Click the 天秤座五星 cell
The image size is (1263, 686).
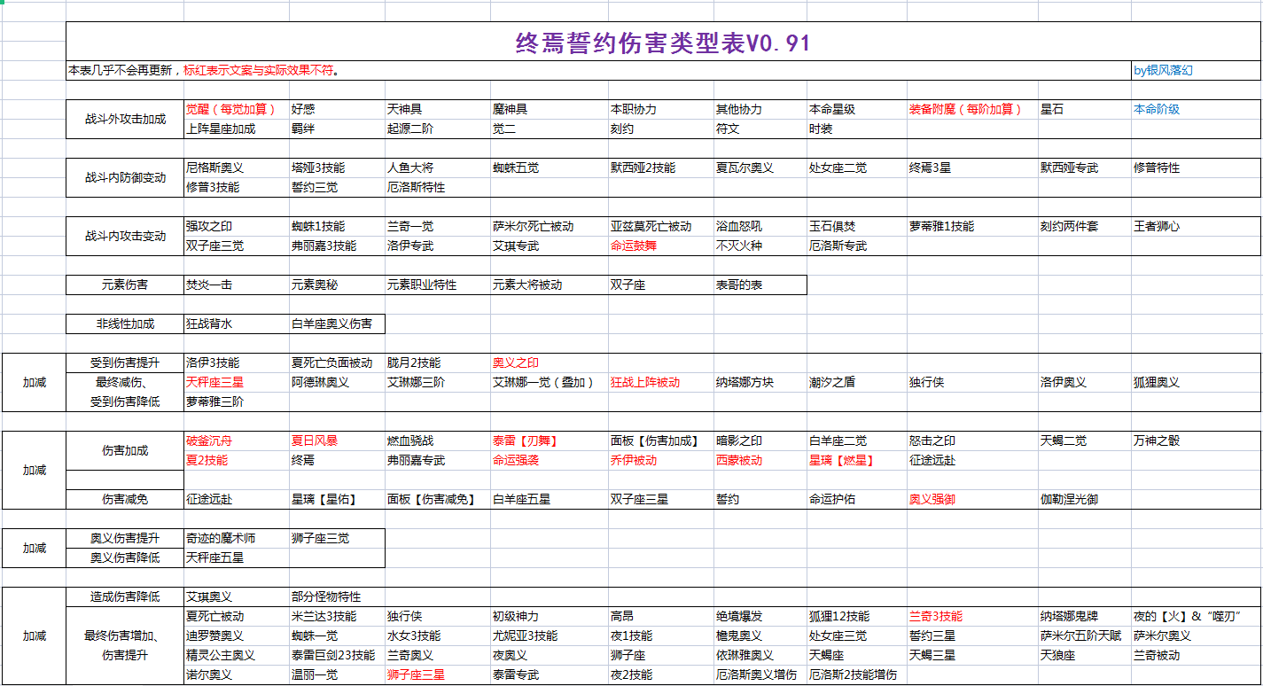point(237,557)
